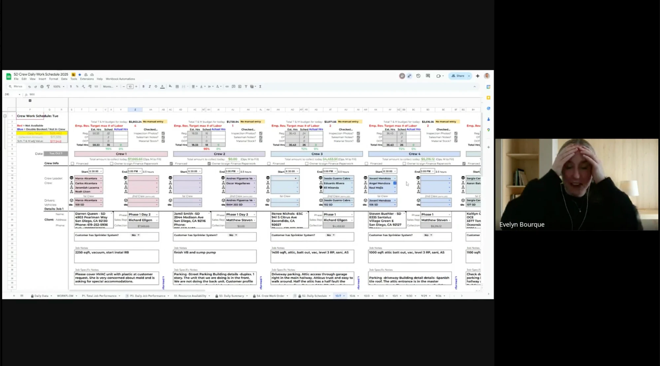660x366 pixels.
Task: Toggle Crew 3 Financed checkbox
Action: point(269,163)
